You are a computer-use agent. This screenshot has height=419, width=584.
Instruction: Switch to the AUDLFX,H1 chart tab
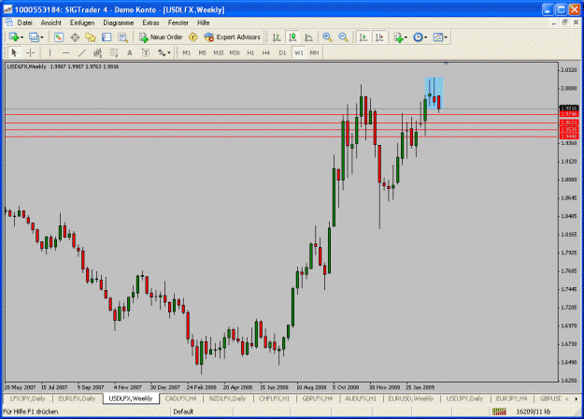tap(361, 398)
